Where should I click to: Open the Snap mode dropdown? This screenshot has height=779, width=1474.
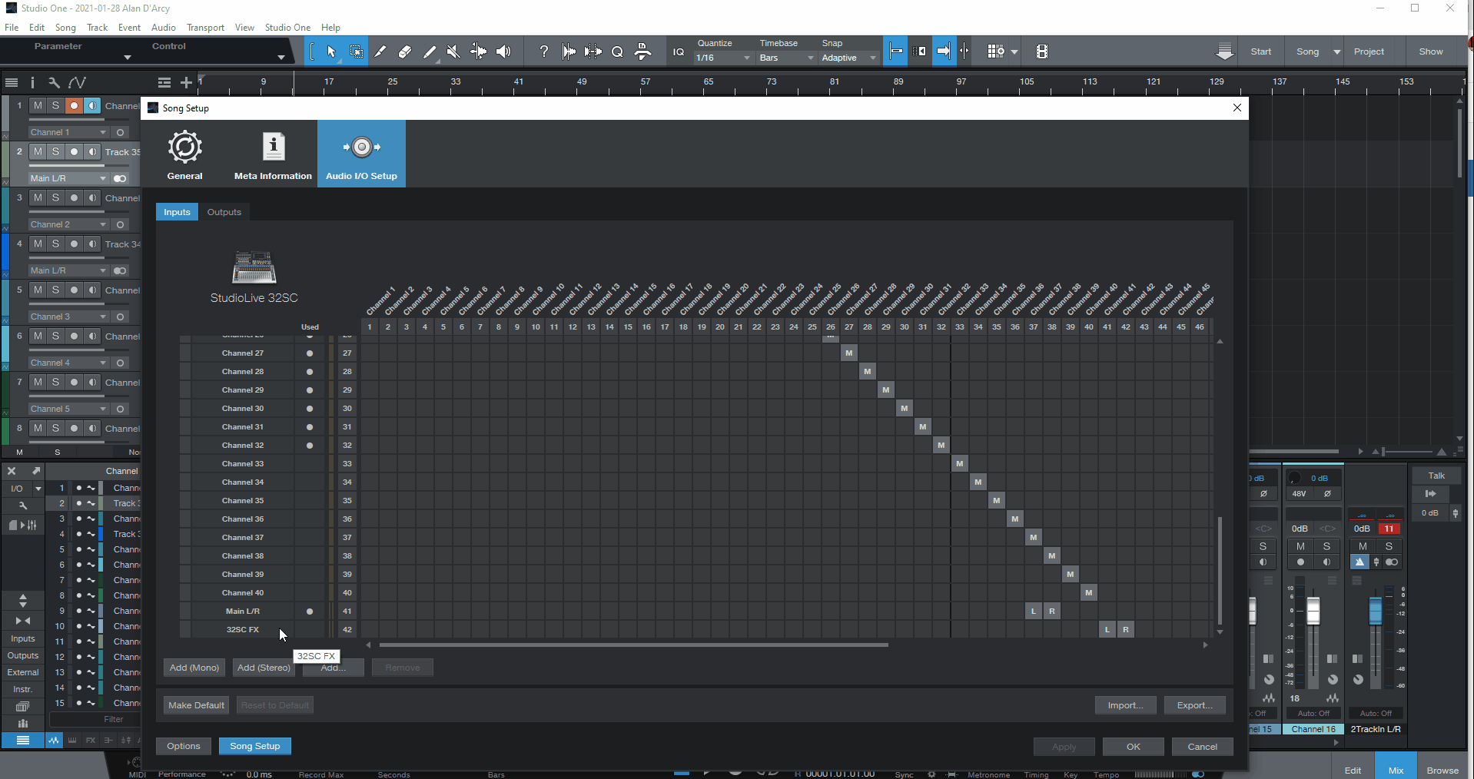tap(871, 58)
